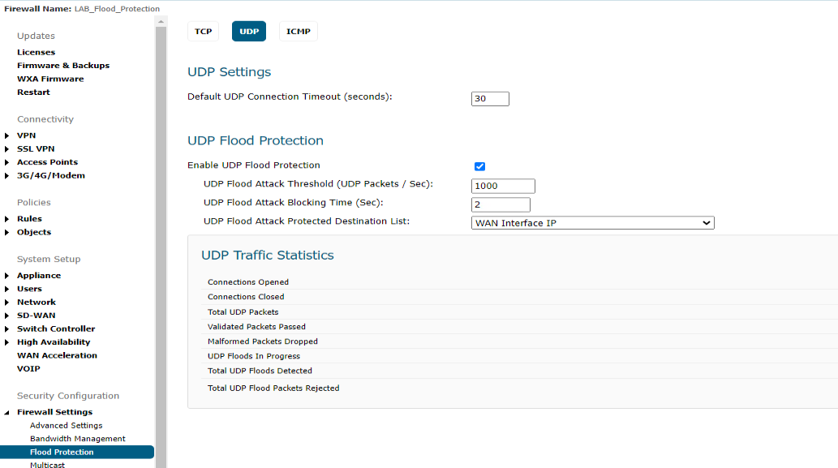This screenshot has height=468, width=838.
Task: Select the UDP tab
Action: pos(249,32)
